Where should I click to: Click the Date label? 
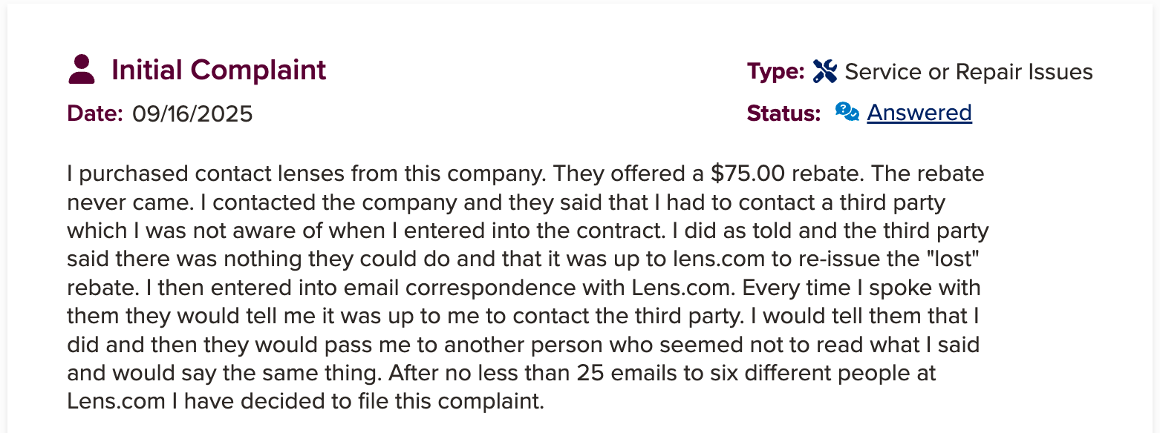point(95,114)
